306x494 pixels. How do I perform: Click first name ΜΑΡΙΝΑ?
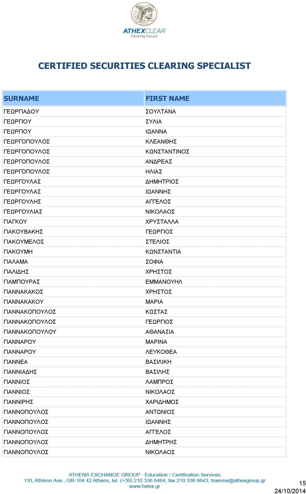(156, 342)
